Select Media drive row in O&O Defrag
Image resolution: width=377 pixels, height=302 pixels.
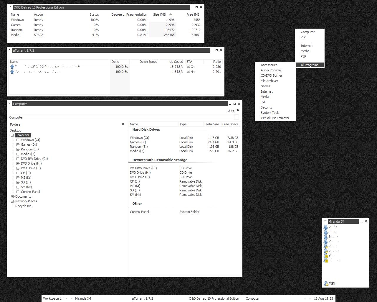pyautogui.click(x=106, y=35)
